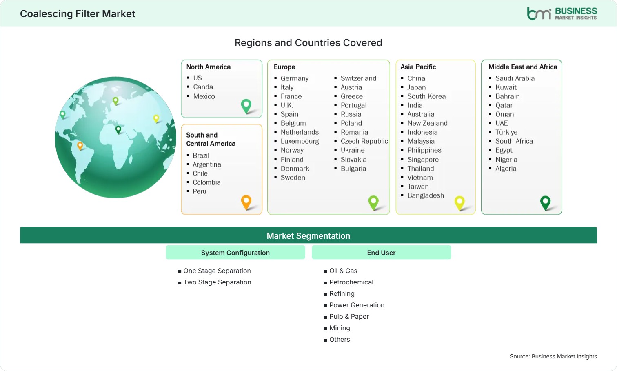Click Bangladesh in Asia Pacific list
617x371 pixels.
[426, 195]
